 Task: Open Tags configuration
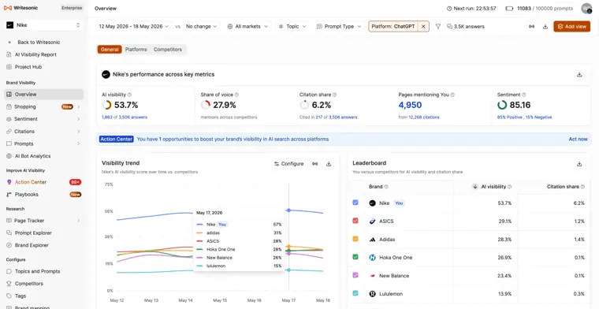(20, 296)
